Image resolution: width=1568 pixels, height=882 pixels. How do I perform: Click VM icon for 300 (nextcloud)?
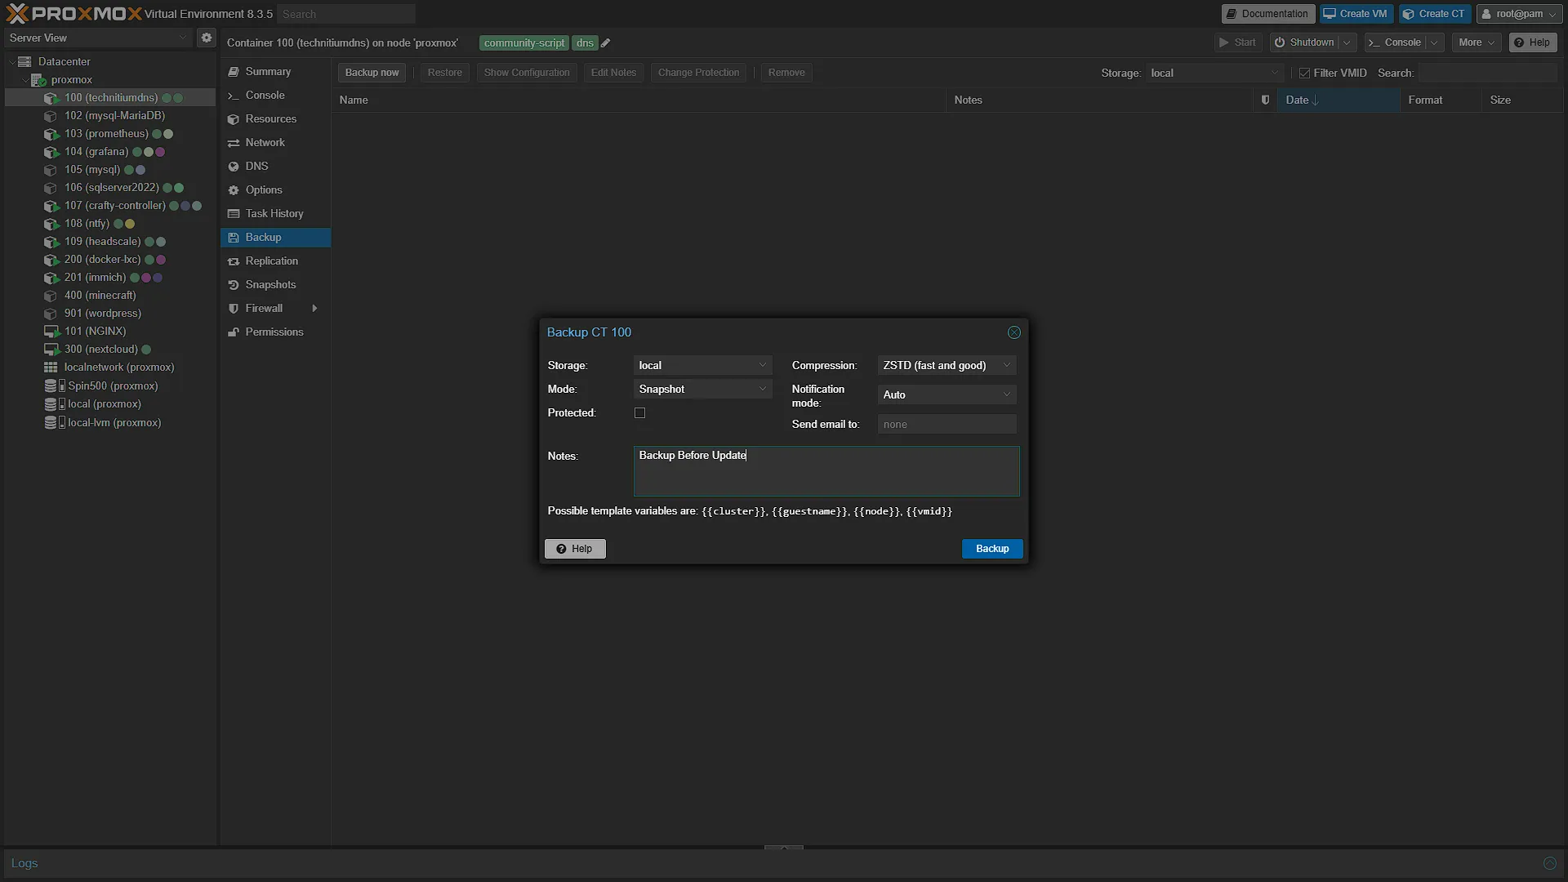pos(51,350)
